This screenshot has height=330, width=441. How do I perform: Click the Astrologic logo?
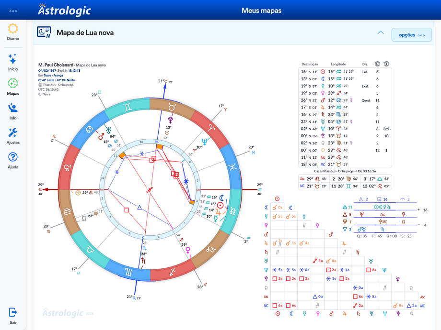click(64, 10)
